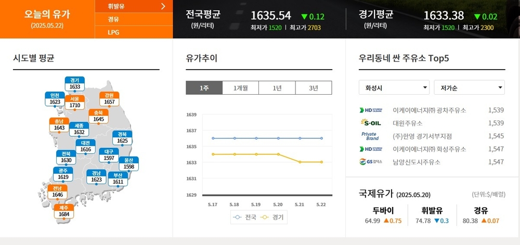Toggle the 경기 series in chart legend
This screenshot has height=245, width=520.
tap(272, 217)
